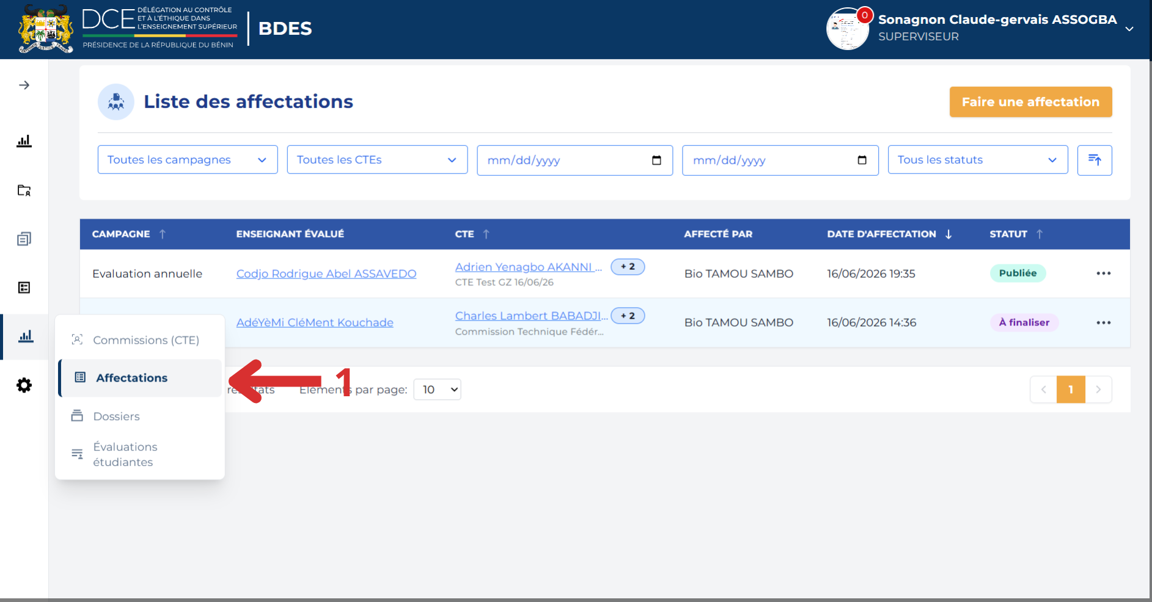Click the +2 badge beside Adrien Yenagbo AKANNI
Image resolution: width=1152 pixels, height=602 pixels.
point(628,267)
